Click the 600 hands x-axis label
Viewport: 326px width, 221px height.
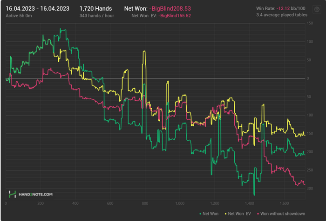point(110,203)
